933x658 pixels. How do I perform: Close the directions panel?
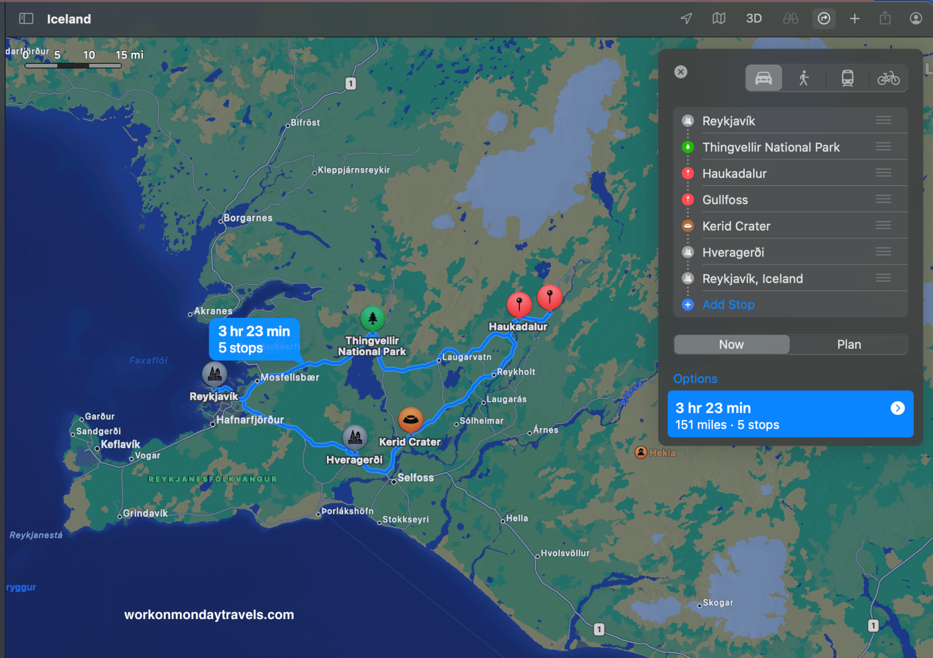[681, 72]
